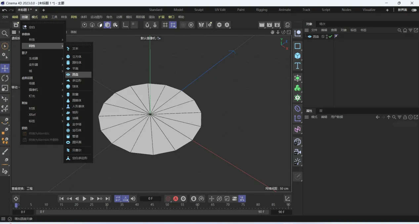
Task: Choose 球体 (sphere) from the mesh submenu
Action: click(x=75, y=86)
